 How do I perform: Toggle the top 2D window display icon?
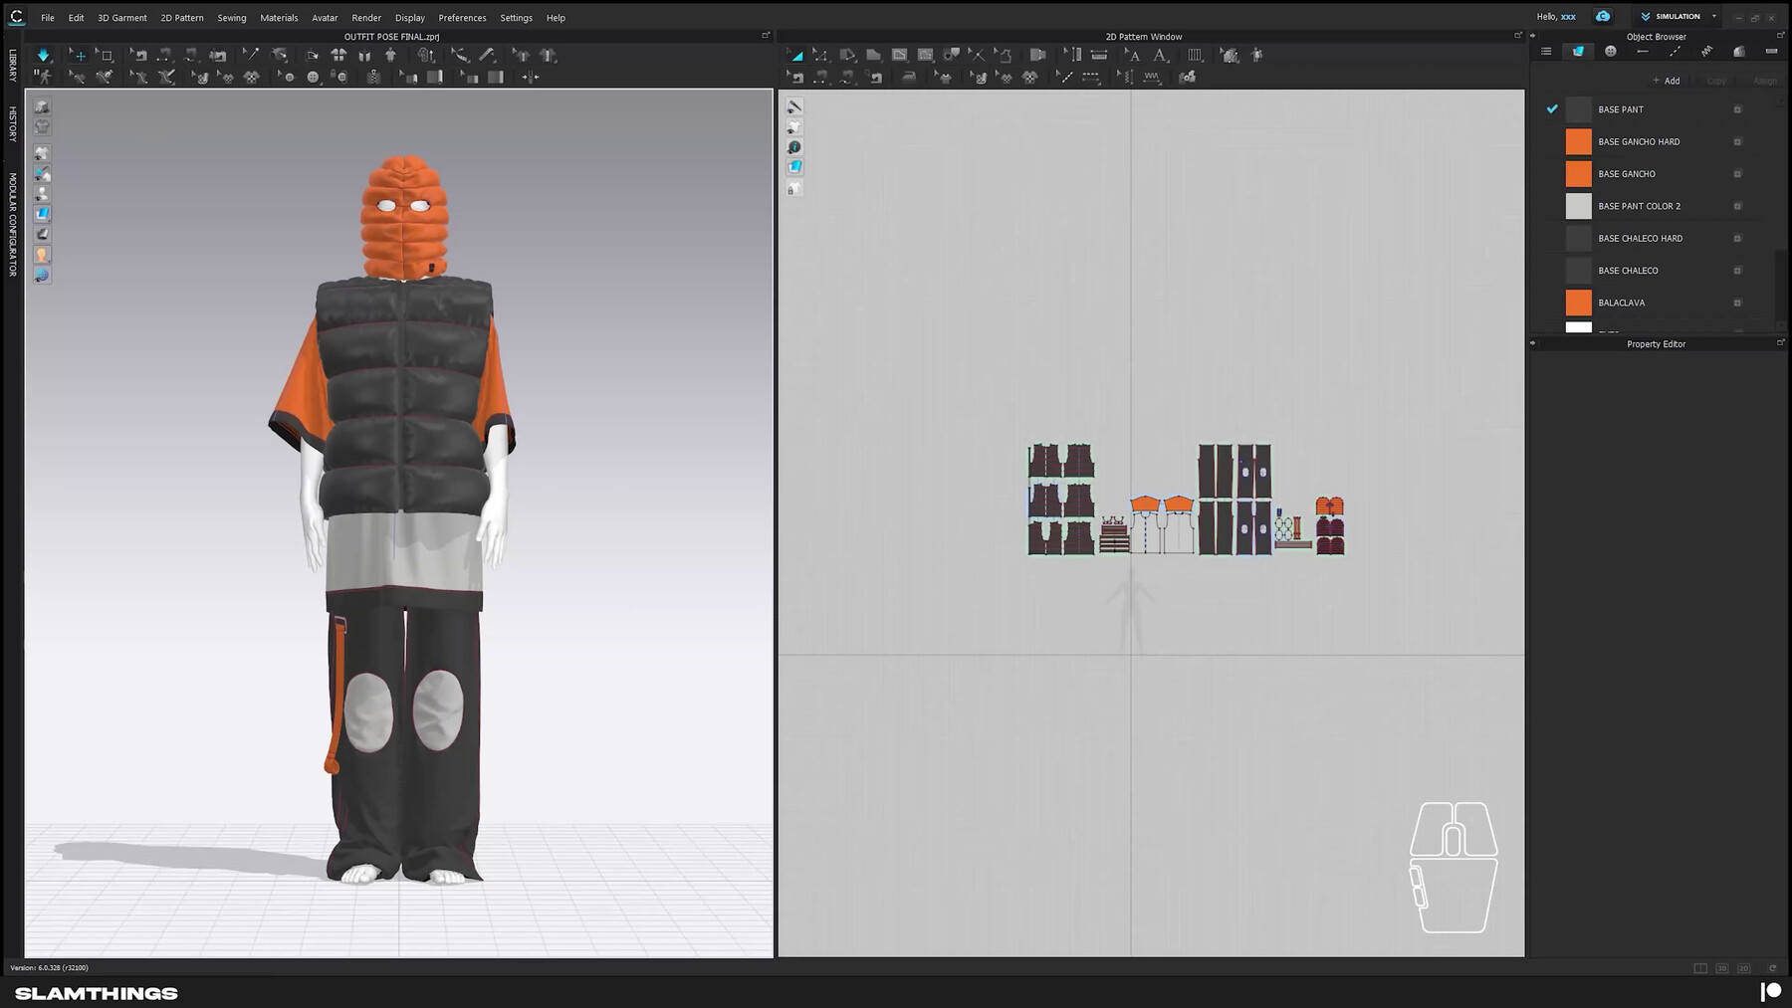794,106
